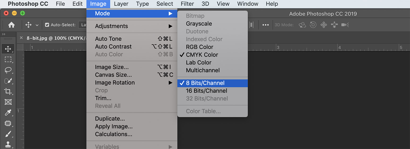Apply Auto Contrast
Screen dimensions: 410x149
[x=132, y=46]
